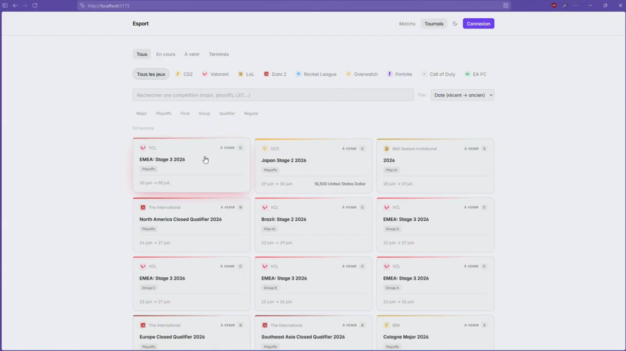Open the Date sort dropdown
Image resolution: width=626 pixels, height=351 pixels.
[462, 95]
